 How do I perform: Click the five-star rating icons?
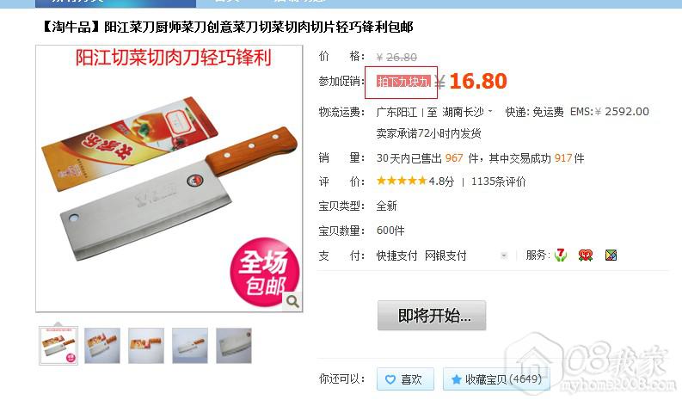402,181
